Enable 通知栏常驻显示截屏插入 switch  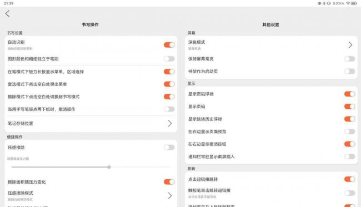[350, 156]
